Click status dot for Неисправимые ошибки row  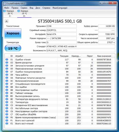[7, 90]
